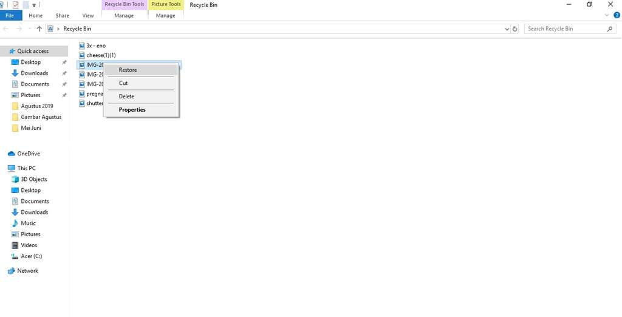Choose Delete from the context menu
The height and width of the screenshot is (317, 622).
[126, 97]
